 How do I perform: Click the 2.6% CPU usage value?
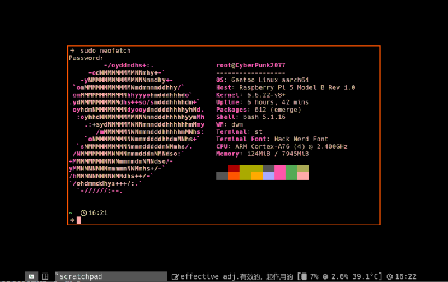click(339, 276)
